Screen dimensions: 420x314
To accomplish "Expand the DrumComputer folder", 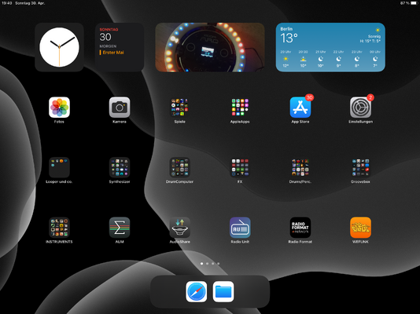I will tap(180, 167).
